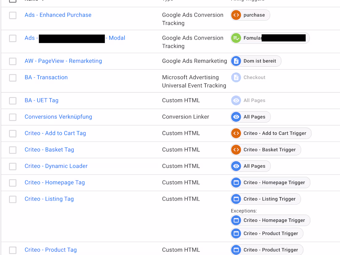Click the Criteo - Basket Trigger click icon
The height and width of the screenshot is (255, 340).
236,150
